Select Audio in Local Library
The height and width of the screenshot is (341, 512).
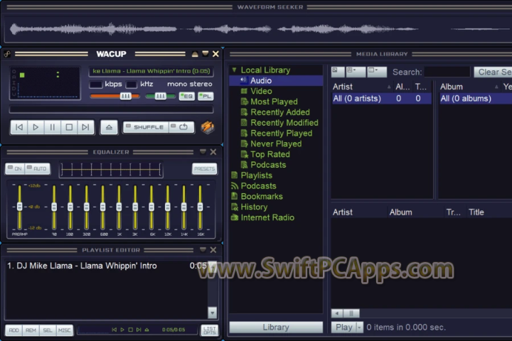(x=276, y=80)
